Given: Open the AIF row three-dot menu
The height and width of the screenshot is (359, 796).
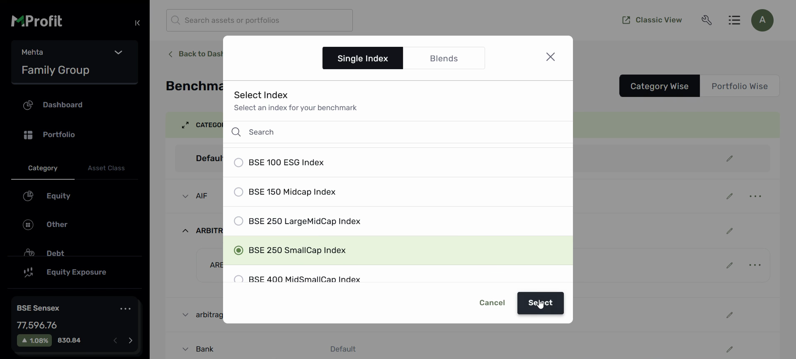Looking at the screenshot, I should pos(755,196).
